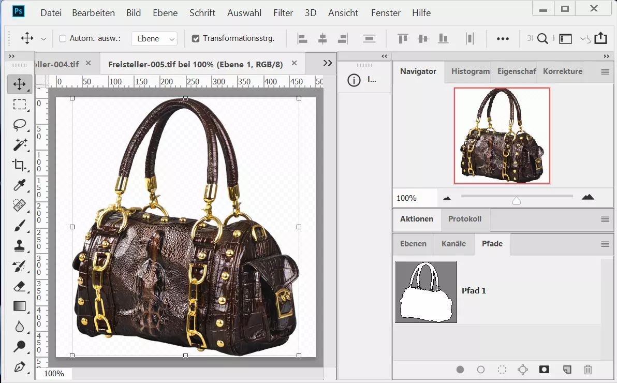Select the Lasso tool
617x383 pixels.
pos(20,125)
